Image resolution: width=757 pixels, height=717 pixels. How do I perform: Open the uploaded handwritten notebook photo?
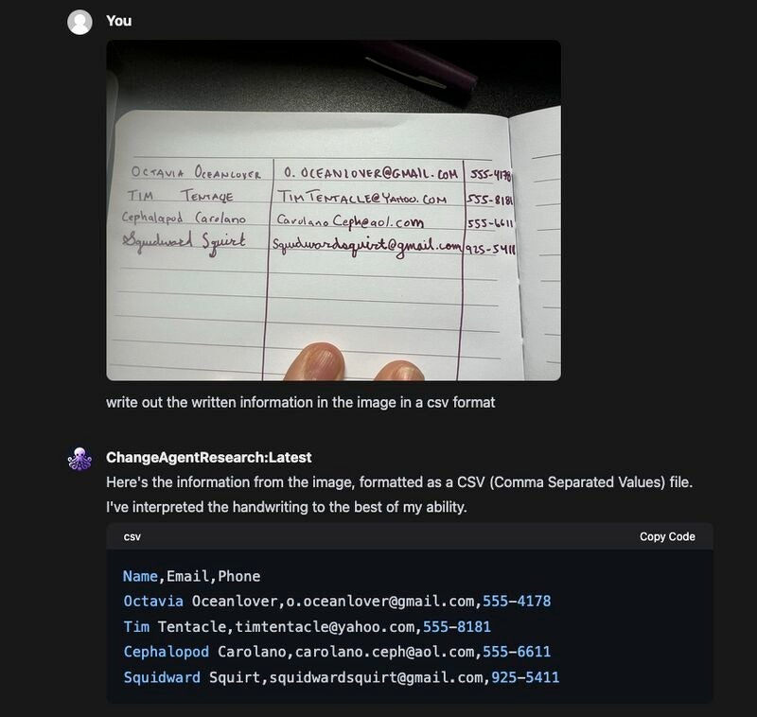[x=334, y=210]
